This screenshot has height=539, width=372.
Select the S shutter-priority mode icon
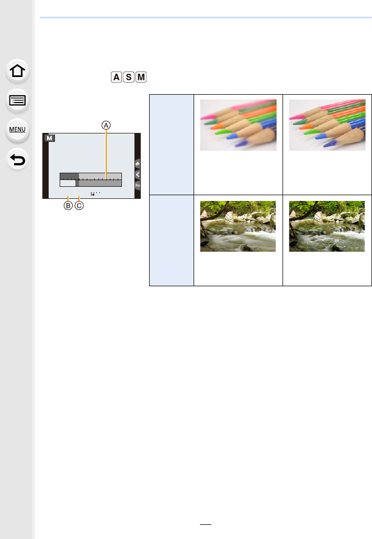coord(129,77)
